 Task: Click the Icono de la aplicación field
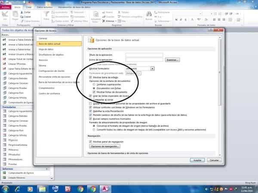click(144, 60)
